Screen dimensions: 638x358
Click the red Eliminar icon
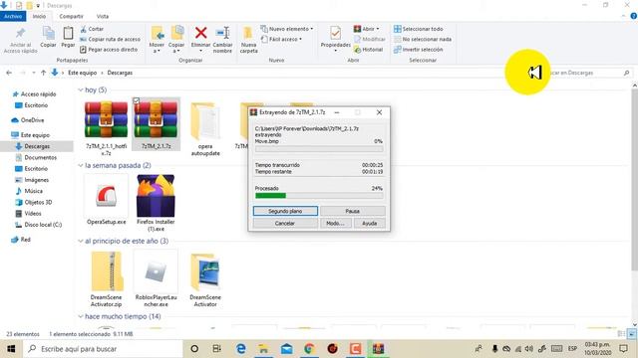pyautogui.click(x=200, y=33)
